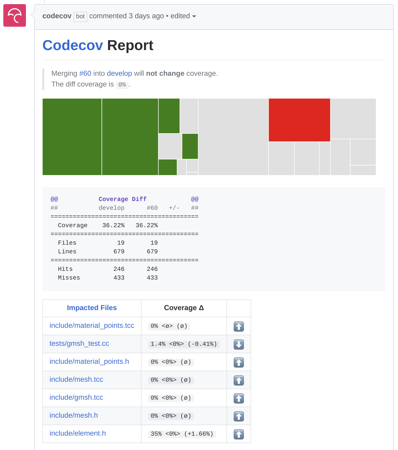Click up arrow icon for mesh.h row
The width and height of the screenshot is (398, 450).
click(x=239, y=416)
